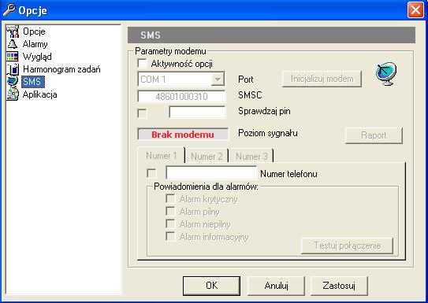Click the Brak modemu signal indicator

183,135
